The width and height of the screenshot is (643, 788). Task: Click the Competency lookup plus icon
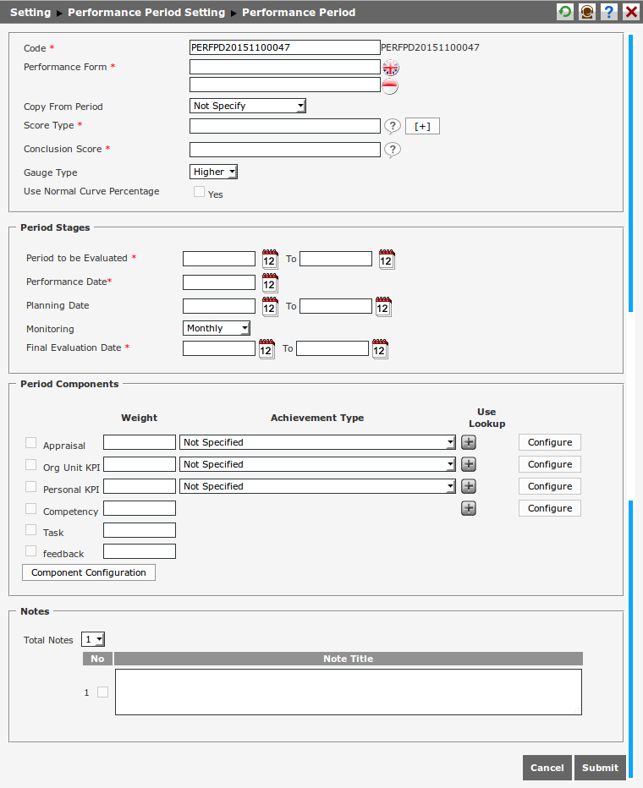tap(469, 508)
